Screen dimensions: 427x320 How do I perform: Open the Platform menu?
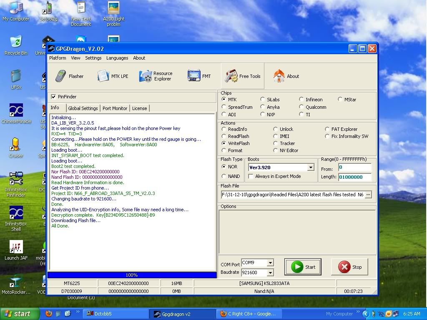(58, 58)
